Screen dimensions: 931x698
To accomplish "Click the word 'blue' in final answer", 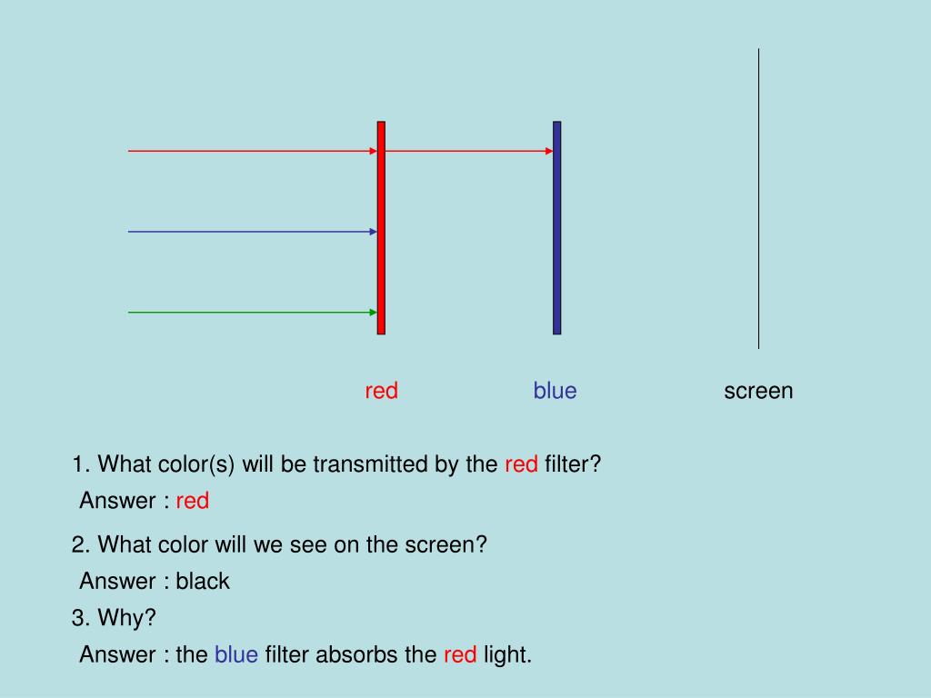I will pyautogui.click(x=236, y=654).
